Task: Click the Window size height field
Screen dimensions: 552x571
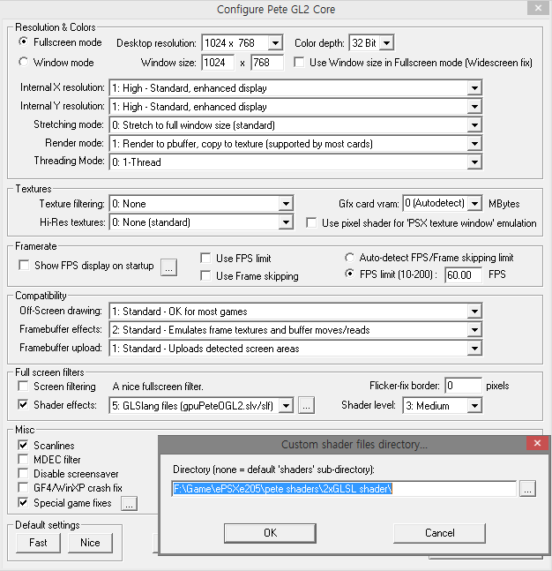Action: pyautogui.click(x=266, y=63)
